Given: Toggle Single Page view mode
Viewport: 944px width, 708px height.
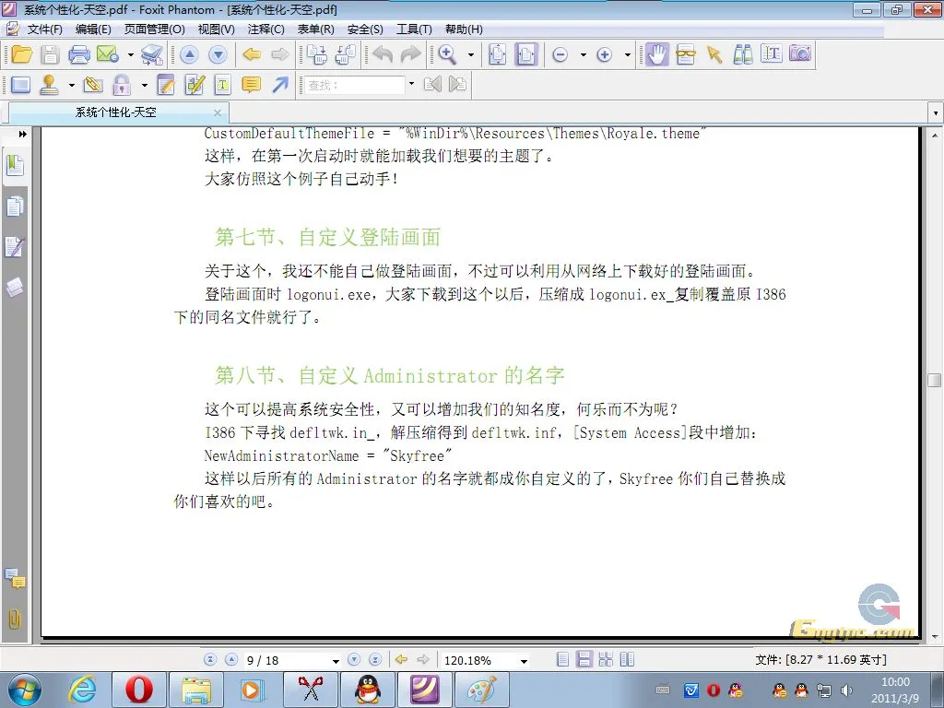Looking at the screenshot, I should click(563, 659).
